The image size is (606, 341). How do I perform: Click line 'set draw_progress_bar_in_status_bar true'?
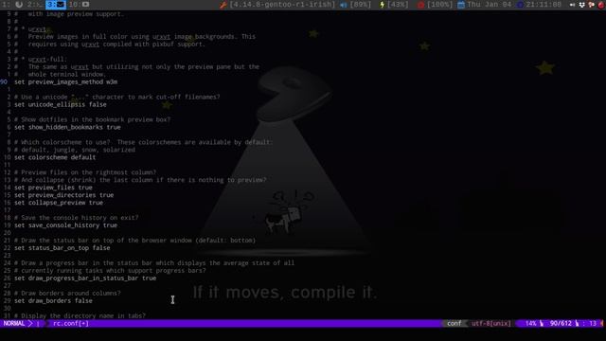[x=85, y=278]
